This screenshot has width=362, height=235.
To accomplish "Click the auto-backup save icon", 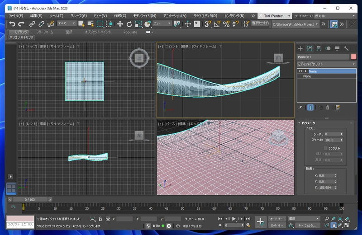I will 334,24.
